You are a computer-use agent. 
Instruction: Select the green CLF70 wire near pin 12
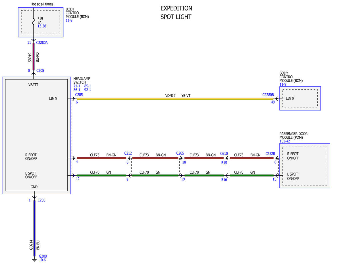pos(101,175)
